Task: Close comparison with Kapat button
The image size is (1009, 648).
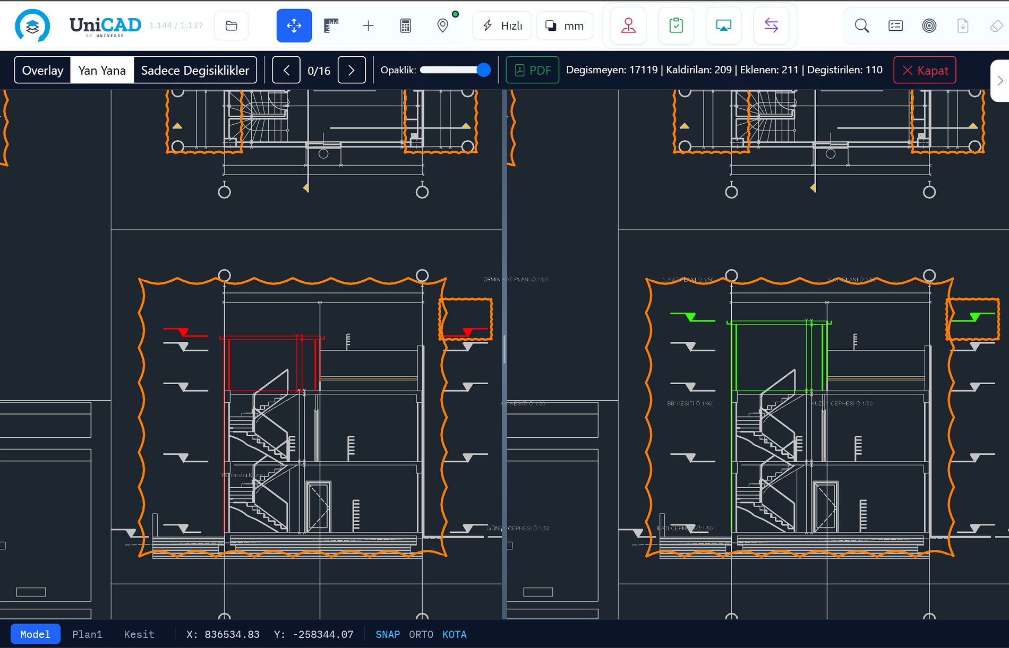Action: click(925, 70)
